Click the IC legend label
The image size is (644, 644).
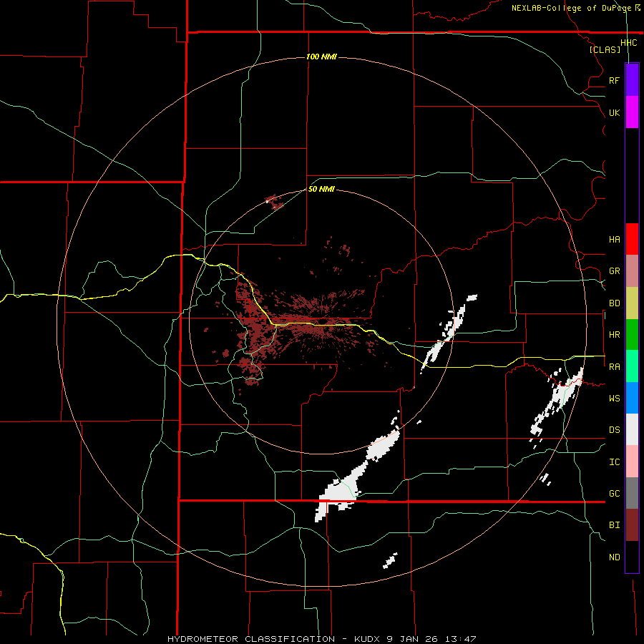614,462
